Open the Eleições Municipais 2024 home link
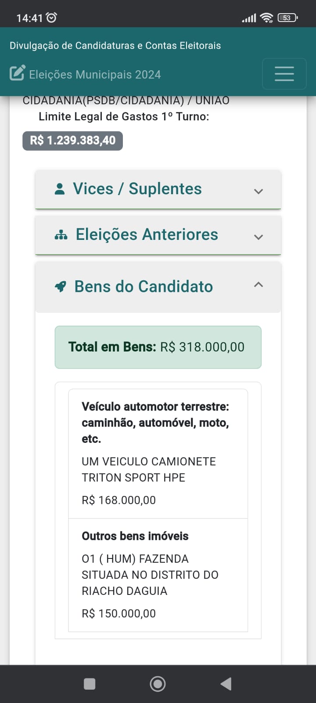This screenshot has width=316, height=703. pos(95,75)
